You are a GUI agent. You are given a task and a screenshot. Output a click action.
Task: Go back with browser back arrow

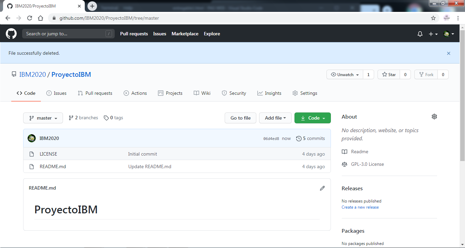[x=8, y=18]
